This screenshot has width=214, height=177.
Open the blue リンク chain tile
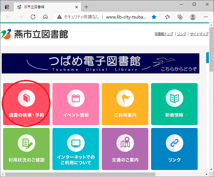pos(174,149)
